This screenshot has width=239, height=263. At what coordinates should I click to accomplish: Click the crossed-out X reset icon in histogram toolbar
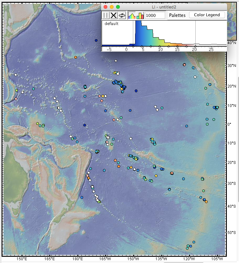coord(114,15)
